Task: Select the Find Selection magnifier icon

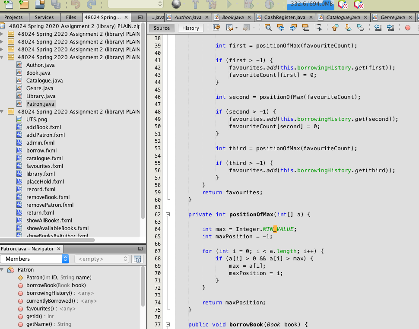Action: tap(267, 27)
